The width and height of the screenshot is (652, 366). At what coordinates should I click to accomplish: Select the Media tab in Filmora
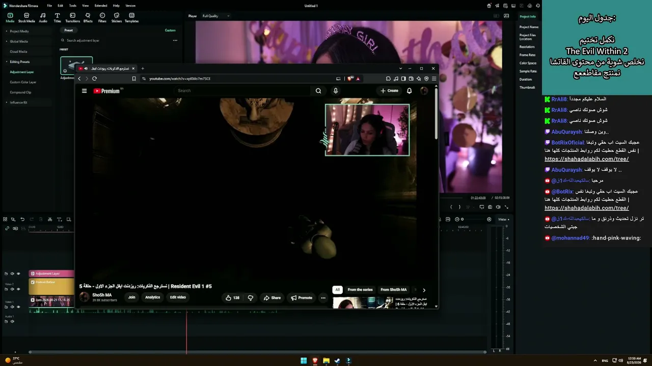pos(10,18)
